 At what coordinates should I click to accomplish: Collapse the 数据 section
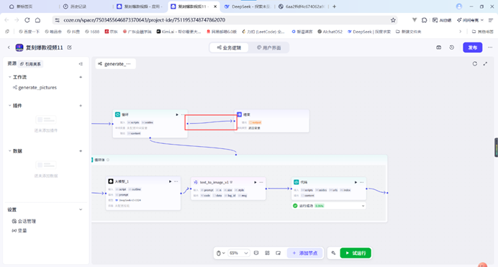point(9,151)
